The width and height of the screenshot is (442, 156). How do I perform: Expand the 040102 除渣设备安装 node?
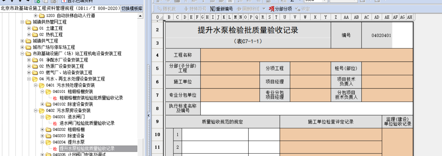(42, 104)
